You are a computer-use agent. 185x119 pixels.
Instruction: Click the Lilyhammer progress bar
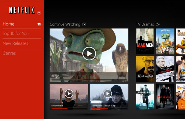[x=109, y=108]
